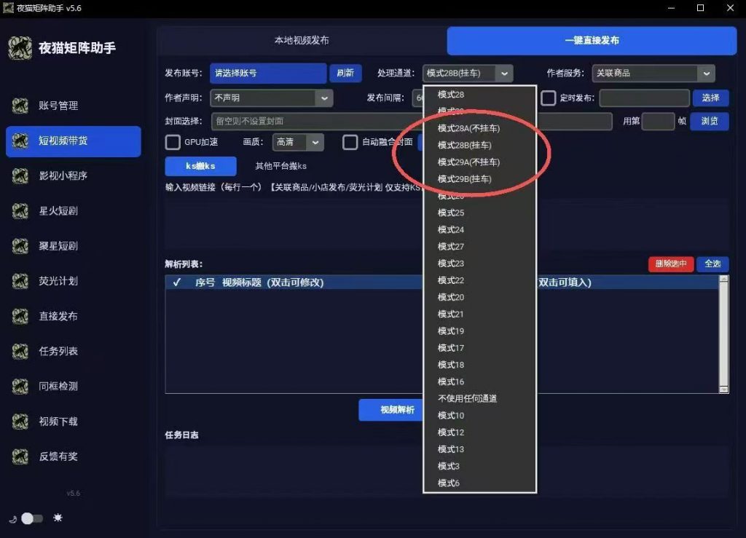This screenshot has width=746, height=538.
Task: Toggle the select-all checkmark in list header
Action: [x=176, y=282]
